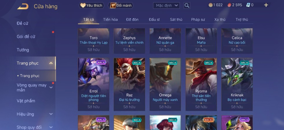Open the Tướng sidebar menu item
The width and height of the screenshot is (284, 130).
23,50
